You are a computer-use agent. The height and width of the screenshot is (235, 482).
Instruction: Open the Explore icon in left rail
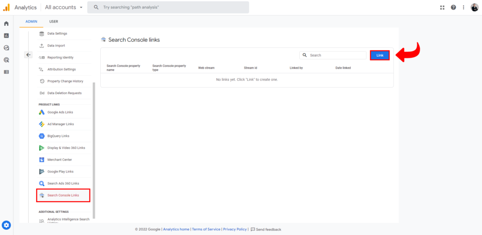(x=6, y=48)
